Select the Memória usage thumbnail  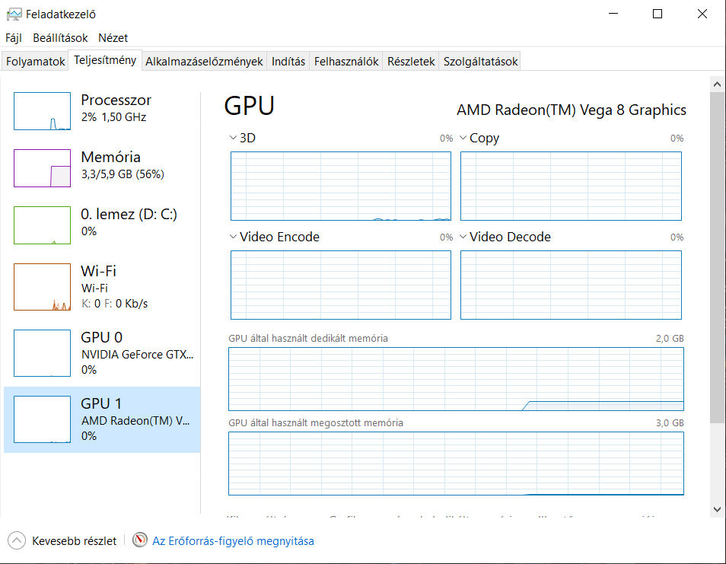point(42,168)
